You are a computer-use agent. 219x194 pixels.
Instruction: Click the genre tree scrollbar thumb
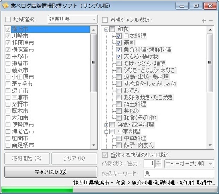[210, 63]
